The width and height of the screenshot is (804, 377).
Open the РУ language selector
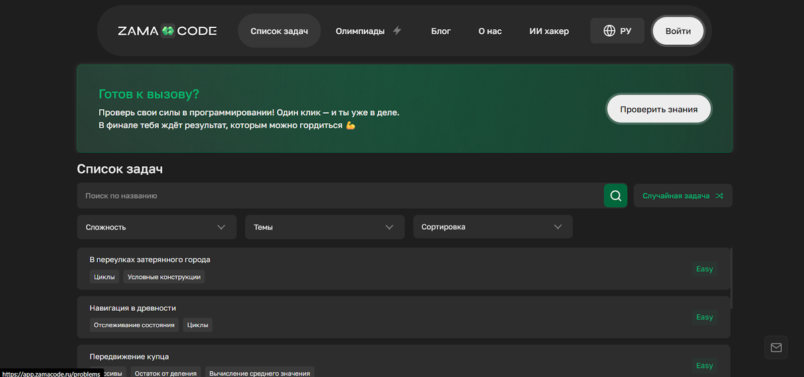click(617, 31)
